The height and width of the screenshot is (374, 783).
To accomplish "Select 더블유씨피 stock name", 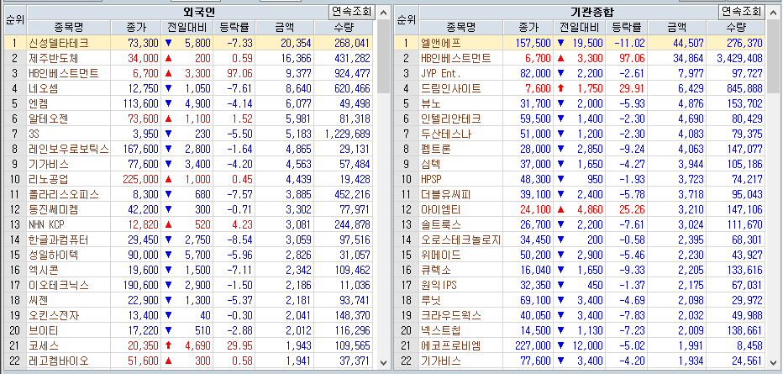I will [446, 195].
